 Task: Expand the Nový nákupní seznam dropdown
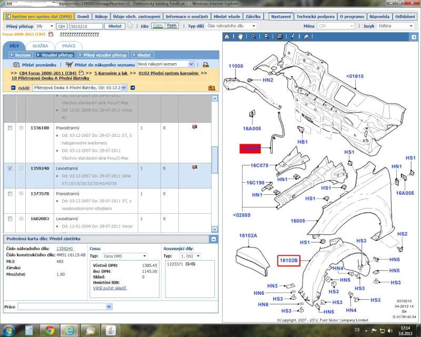[191, 64]
